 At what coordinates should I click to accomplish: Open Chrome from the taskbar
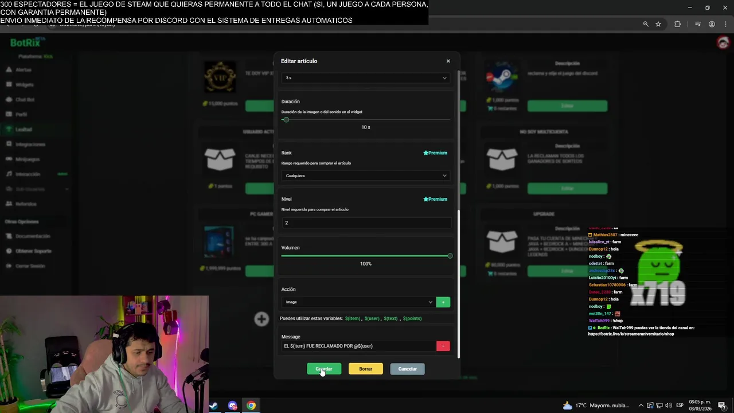pyautogui.click(x=251, y=406)
